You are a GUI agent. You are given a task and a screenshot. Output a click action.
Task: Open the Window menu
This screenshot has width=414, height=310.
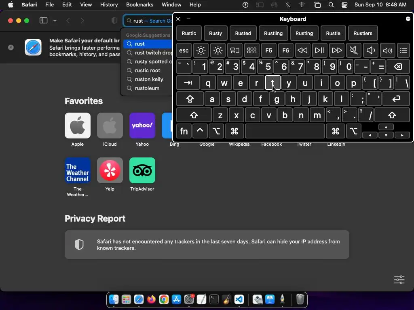[x=171, y=5]
